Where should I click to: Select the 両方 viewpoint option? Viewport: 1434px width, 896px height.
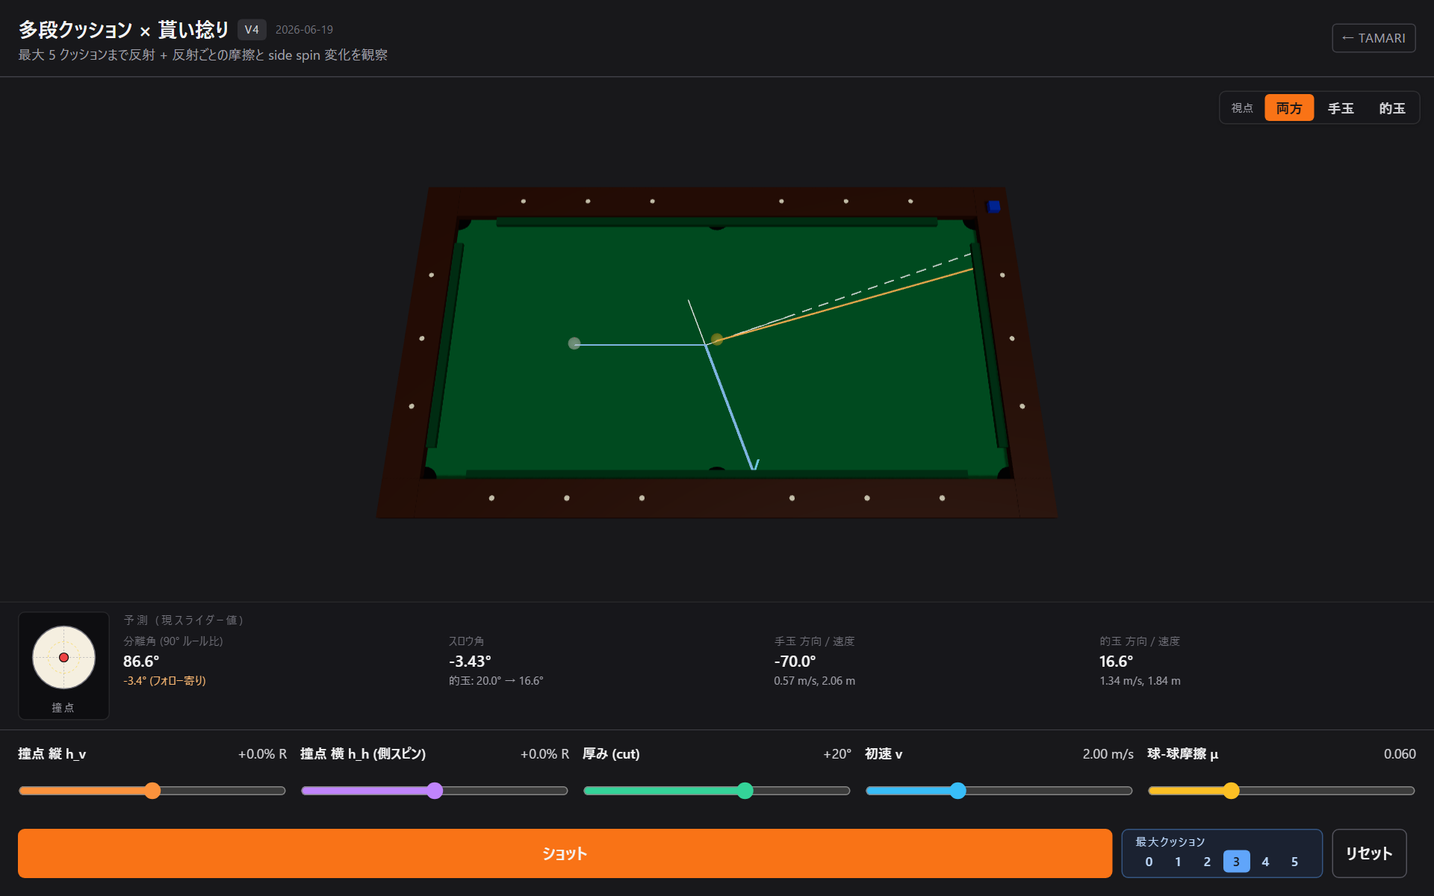click(x=1288, y=108)
